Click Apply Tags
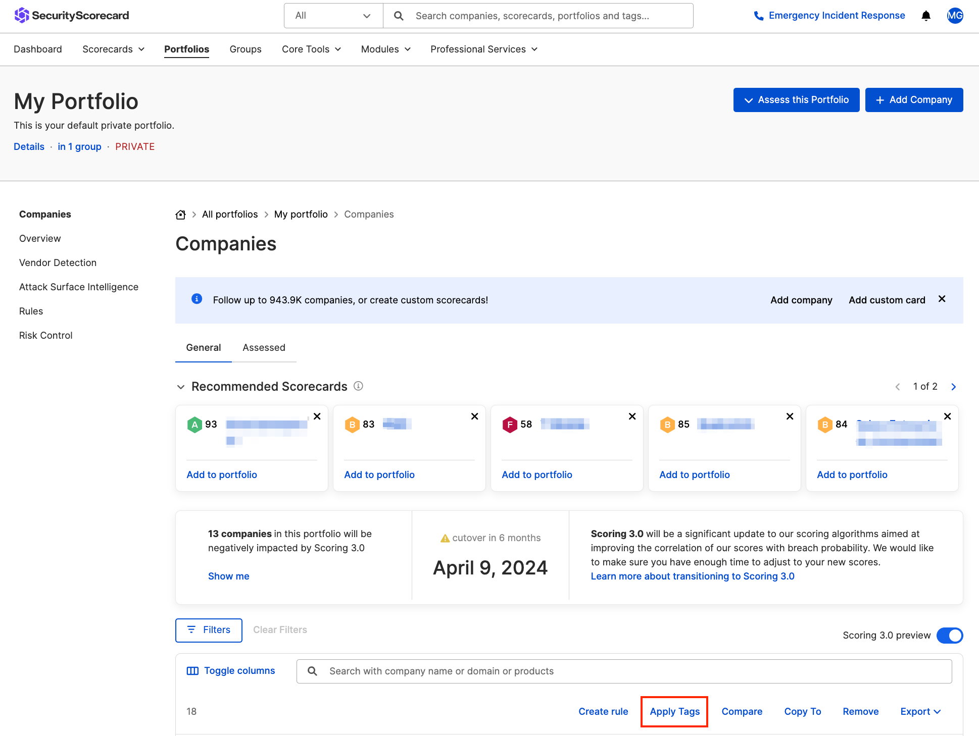Viewport: 979px width, 736px height. point(674,712)
